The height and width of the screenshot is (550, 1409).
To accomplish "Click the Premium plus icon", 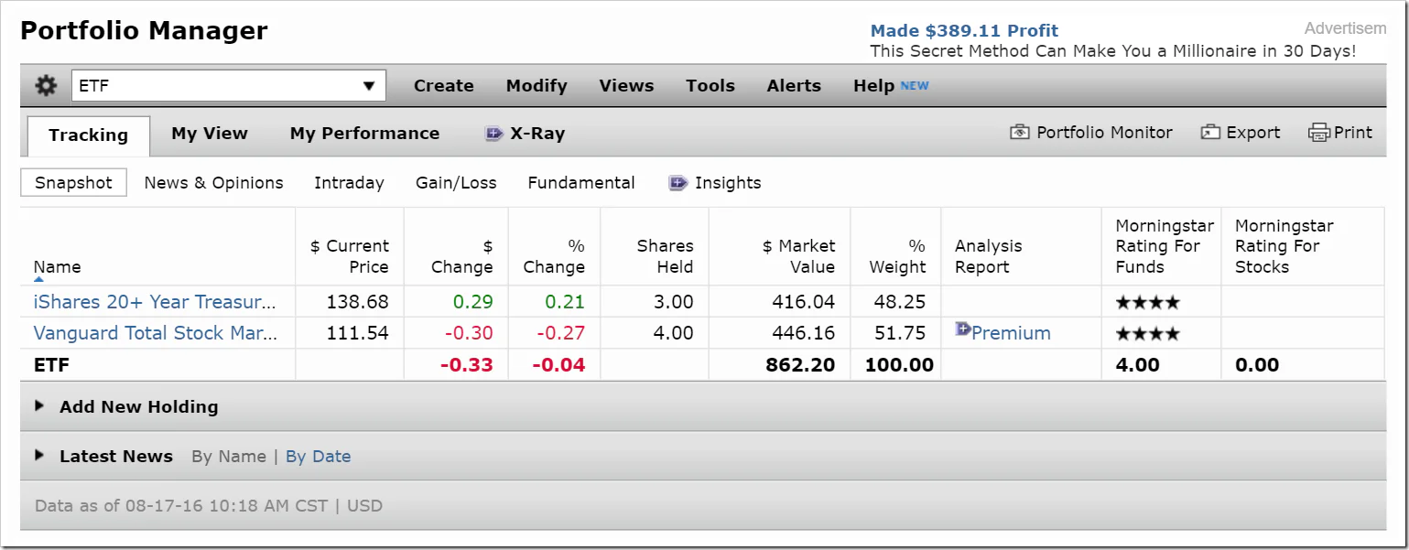I will click(x=962, y=329).
